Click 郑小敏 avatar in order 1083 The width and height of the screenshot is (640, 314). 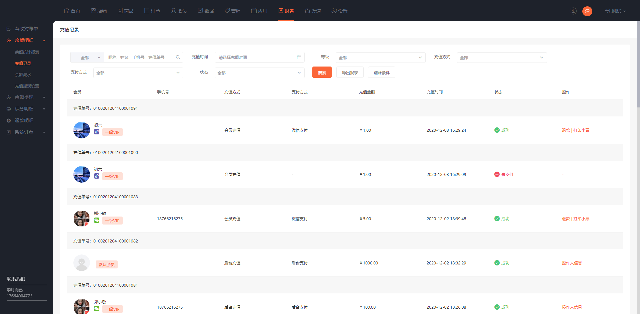click(x=82, y=219)
